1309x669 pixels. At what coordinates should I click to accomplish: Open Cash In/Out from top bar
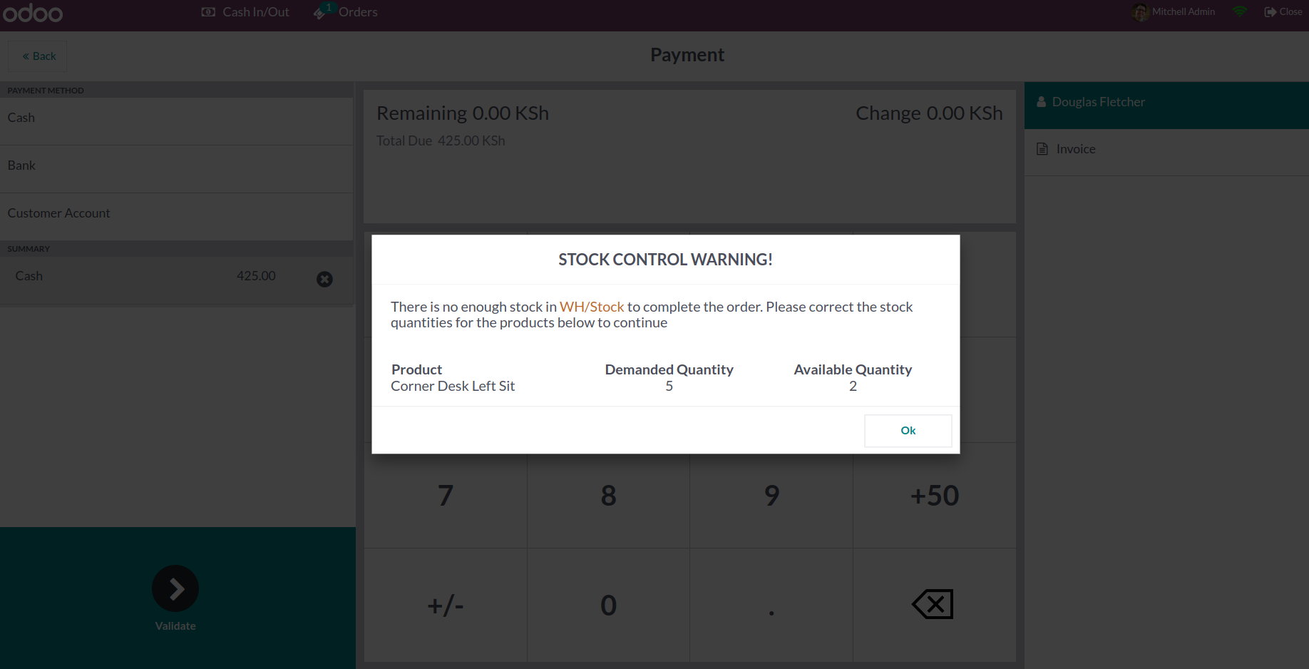pyautogui.click(x=246, y=12)
